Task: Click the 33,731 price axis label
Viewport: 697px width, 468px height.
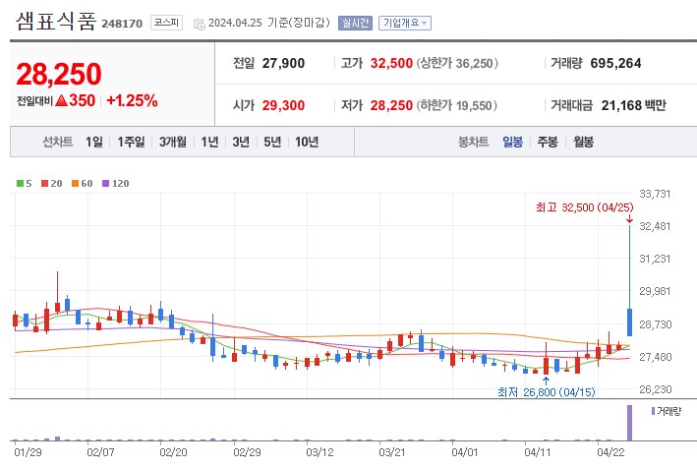Action: 655,194
